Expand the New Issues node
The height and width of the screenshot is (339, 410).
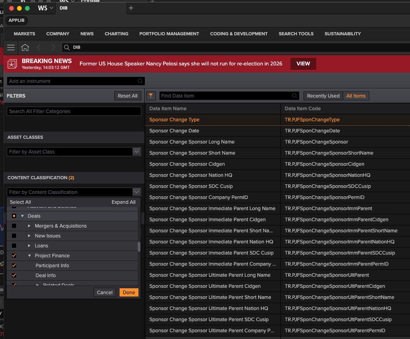[x=29, y=236]
